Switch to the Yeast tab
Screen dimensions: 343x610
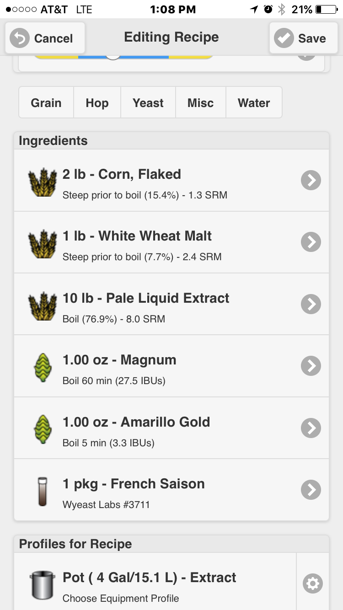[148, 103]
